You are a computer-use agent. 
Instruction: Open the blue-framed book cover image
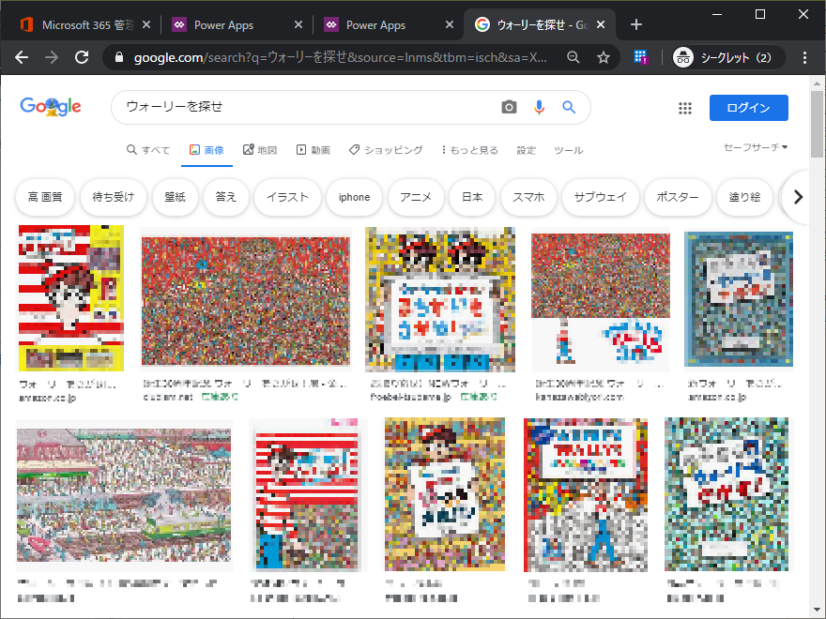tap(739, 299)
